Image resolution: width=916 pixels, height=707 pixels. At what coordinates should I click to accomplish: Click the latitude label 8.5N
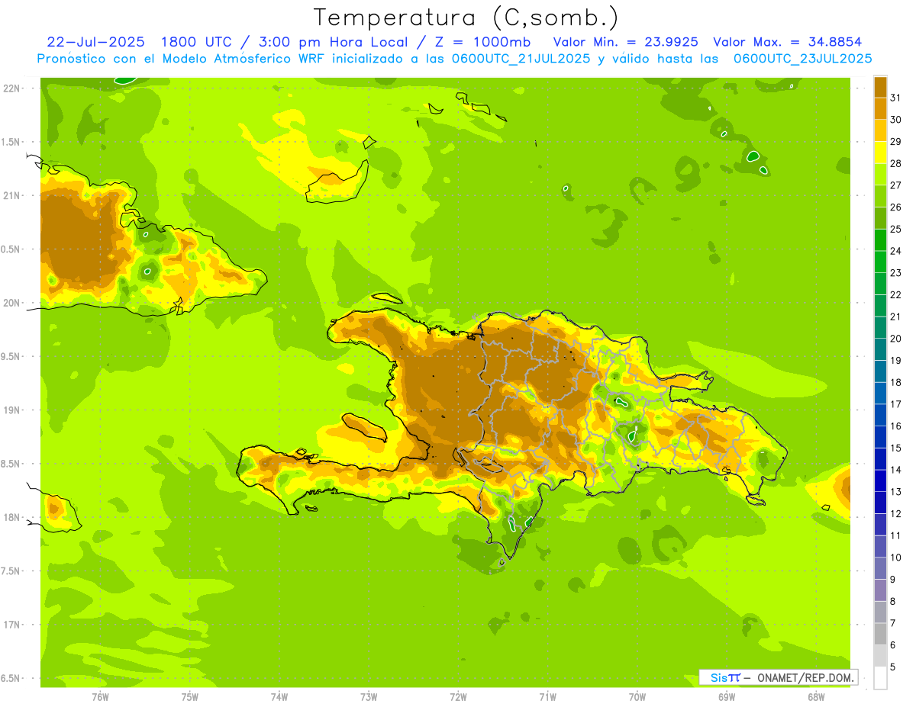click(x=11, y=464)
